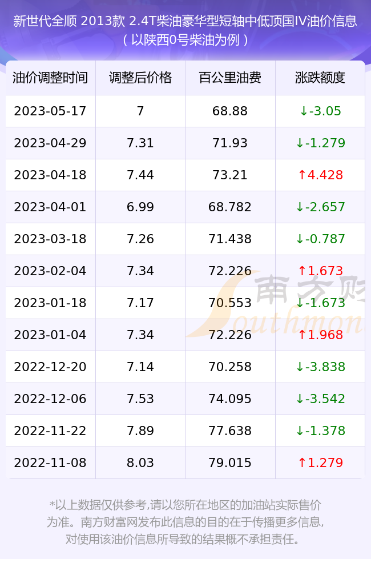
Task: Click the green down arrow beside -1.378
Action: 300,431
